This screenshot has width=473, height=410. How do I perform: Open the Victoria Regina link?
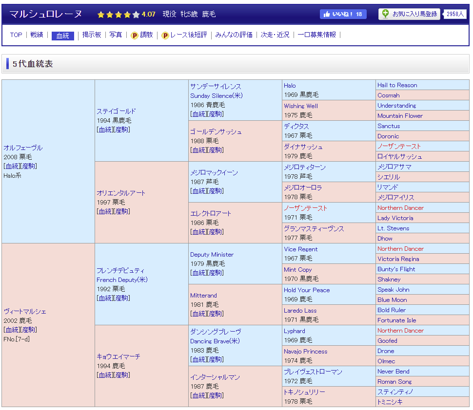pyautogui.click(x=398, y=259)
